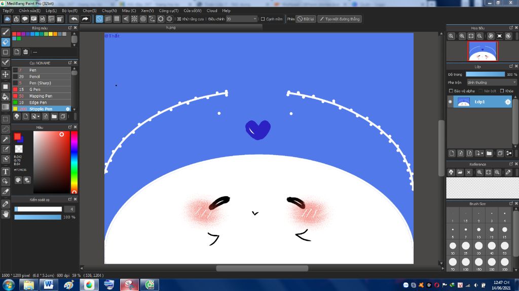
Task: Add a new layer in layer panel
Action: click(452, 153)
